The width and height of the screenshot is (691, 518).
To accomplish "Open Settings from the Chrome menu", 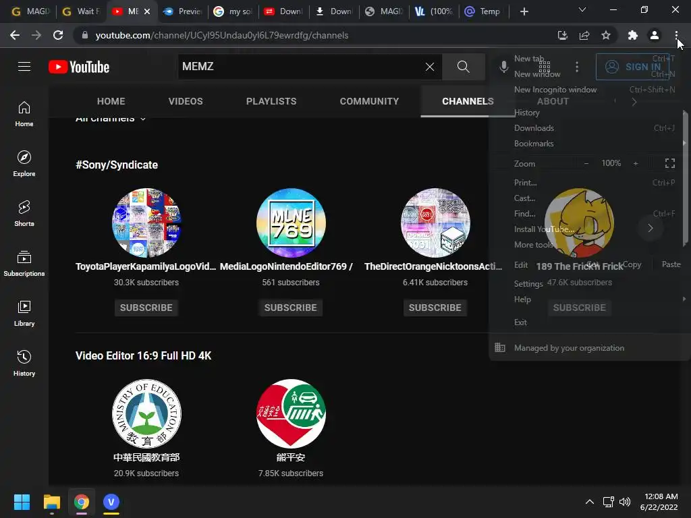I will [528, 284].
